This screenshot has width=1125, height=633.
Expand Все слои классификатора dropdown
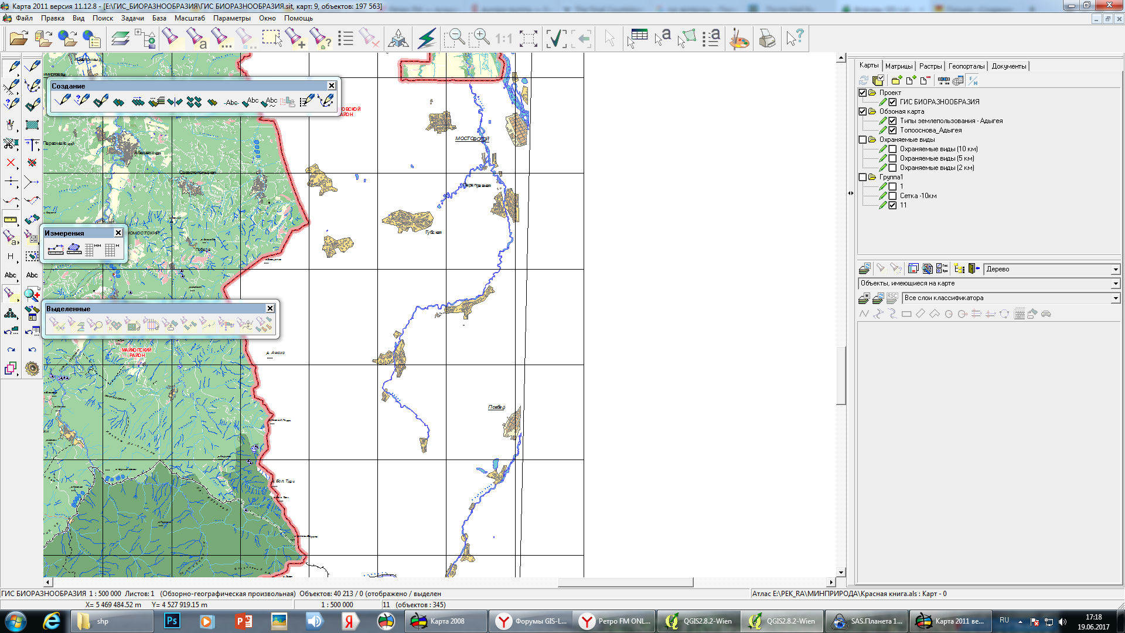(1115, 298)
